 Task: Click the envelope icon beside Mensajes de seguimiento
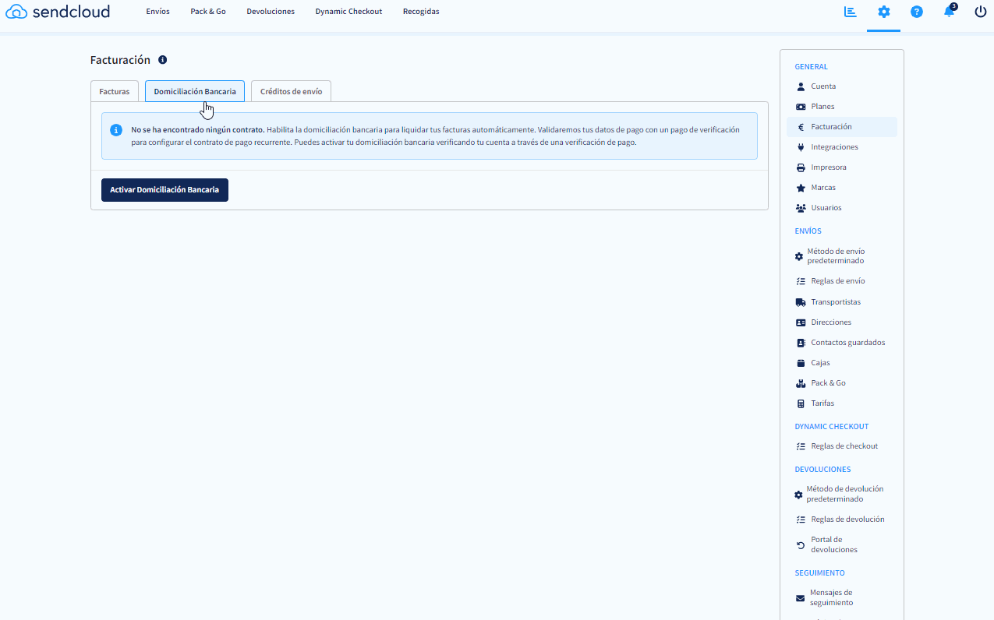800,598
